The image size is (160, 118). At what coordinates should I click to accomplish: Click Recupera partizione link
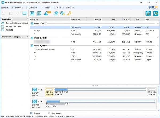pos(14,27)
